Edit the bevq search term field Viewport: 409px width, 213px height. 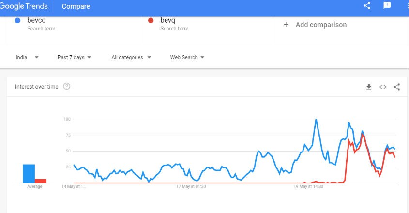[207, 31]
